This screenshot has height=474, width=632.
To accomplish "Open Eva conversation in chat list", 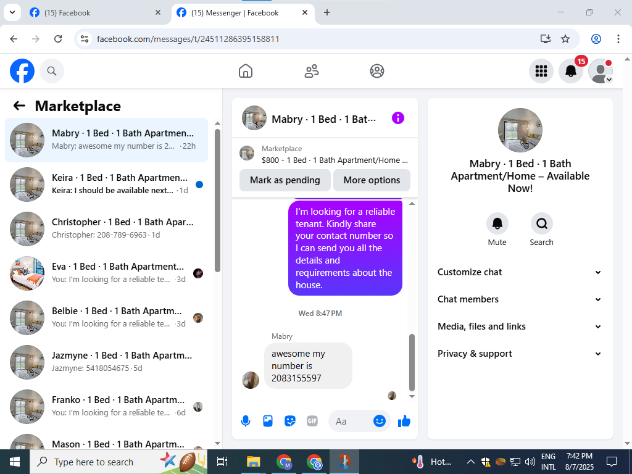I will click(106, 273).
